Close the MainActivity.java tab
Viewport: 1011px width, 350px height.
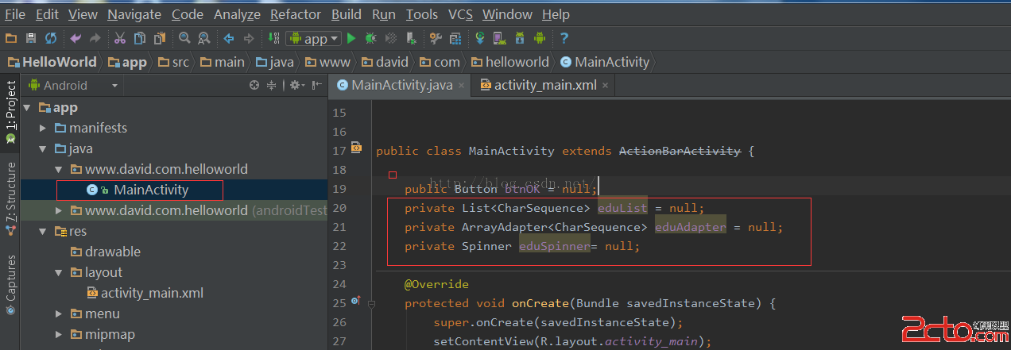pos(462,86)
